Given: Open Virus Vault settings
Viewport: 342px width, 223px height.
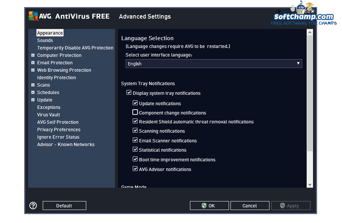Looking at the screenshot, I should click(x=48, y=115).
